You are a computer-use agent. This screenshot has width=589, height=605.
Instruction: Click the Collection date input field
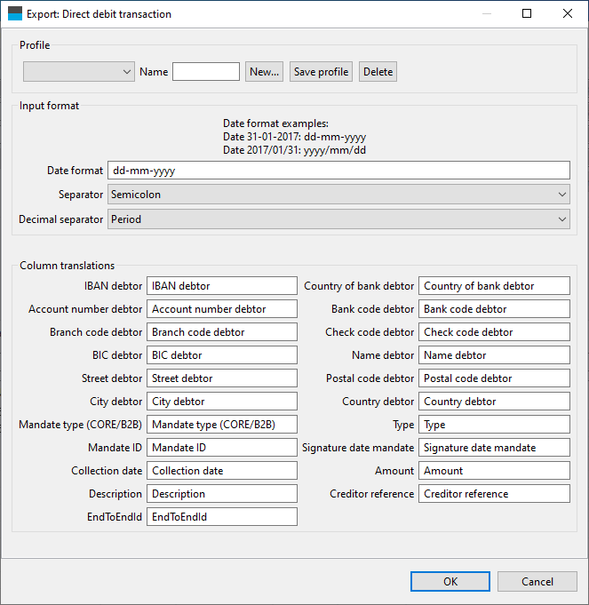point(222,471)
